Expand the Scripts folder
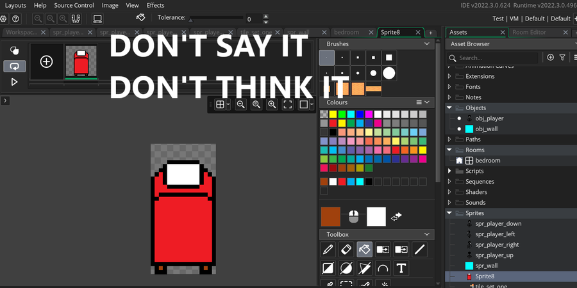The image size is (577, 288). 449,171
